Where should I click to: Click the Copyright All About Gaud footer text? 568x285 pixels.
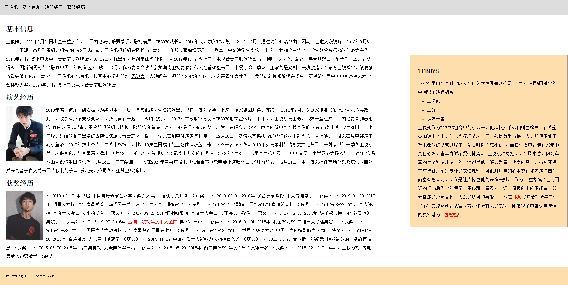coord(31,276)
